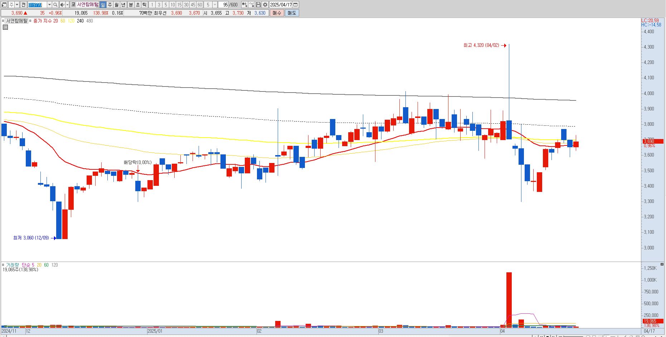The height and width of the screenshot is (337, 666).
Task: Save chart with floppy disk icon
Action: click(258, 5)
